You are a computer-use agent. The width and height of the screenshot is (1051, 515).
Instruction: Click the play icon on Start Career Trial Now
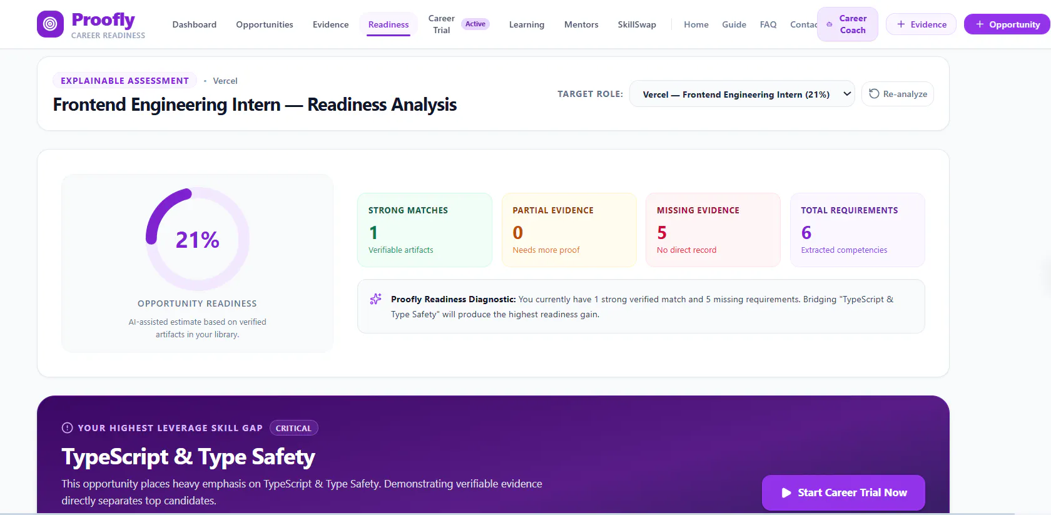tap(786, 493)
